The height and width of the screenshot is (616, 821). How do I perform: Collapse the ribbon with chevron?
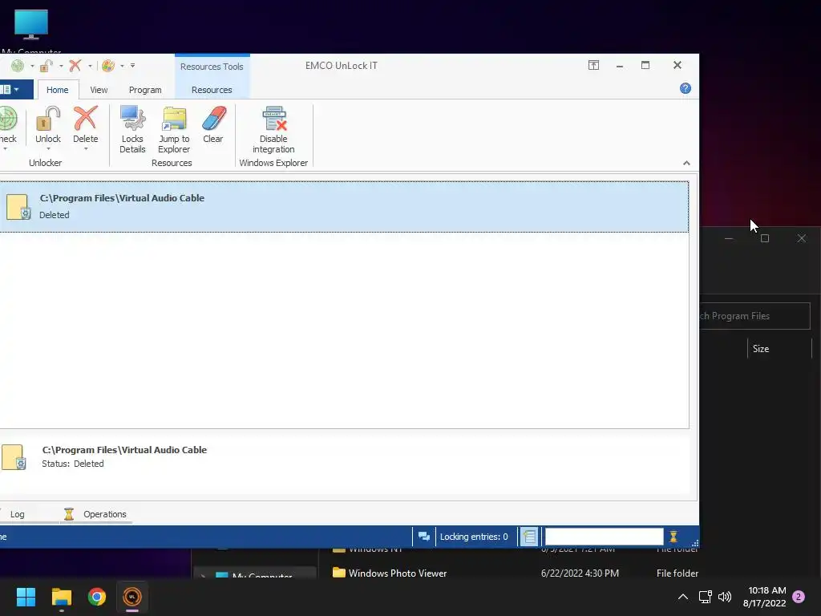coord(686,163)
